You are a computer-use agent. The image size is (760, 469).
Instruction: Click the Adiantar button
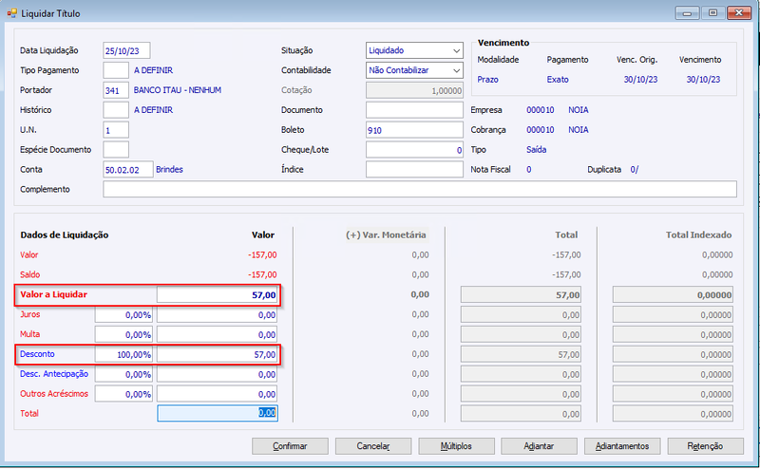(539, 446)
